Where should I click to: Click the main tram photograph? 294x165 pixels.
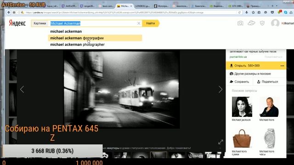[x=121, y=89]
